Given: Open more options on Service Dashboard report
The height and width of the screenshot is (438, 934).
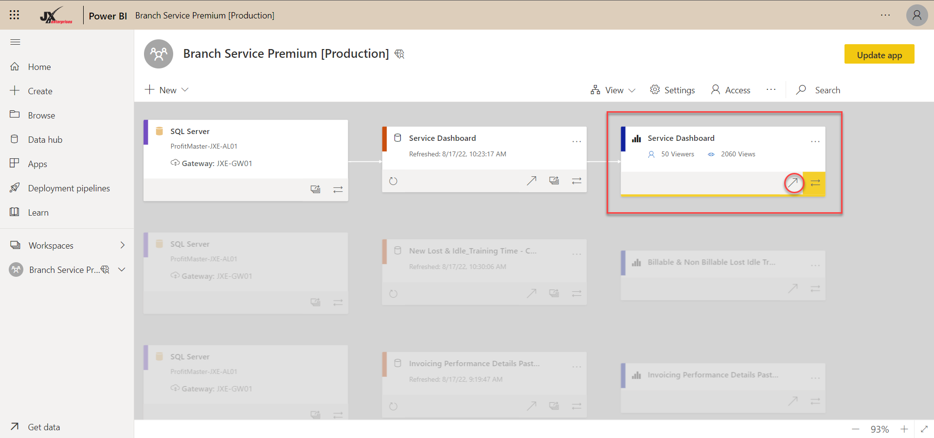Looking at the screenshot, I should pos(815,141).
